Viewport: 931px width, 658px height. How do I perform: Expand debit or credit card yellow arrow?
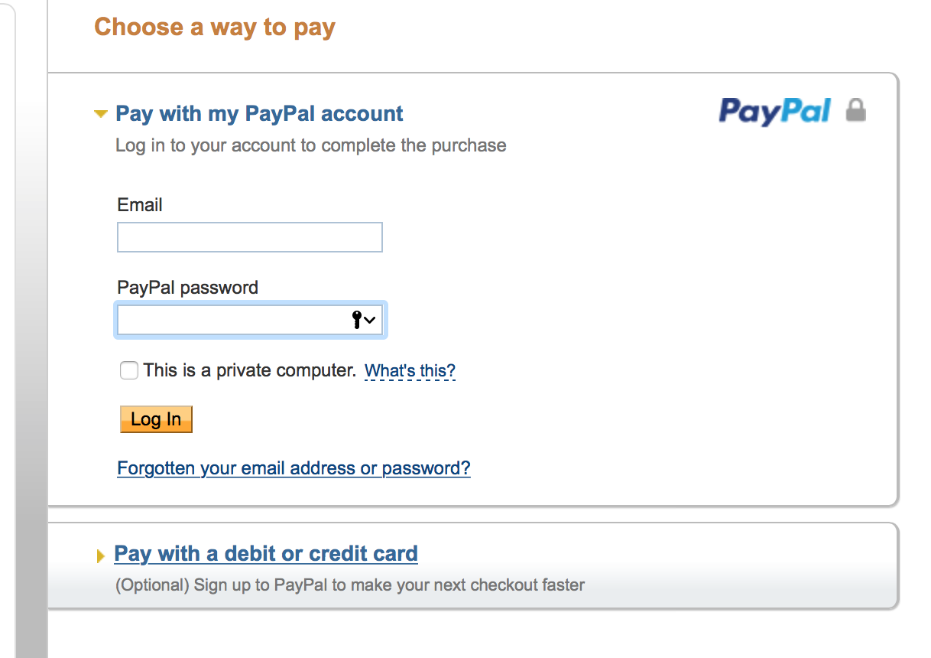click(x=101, y=557)
